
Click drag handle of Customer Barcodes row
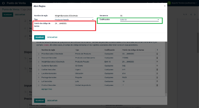coord(39,66)
